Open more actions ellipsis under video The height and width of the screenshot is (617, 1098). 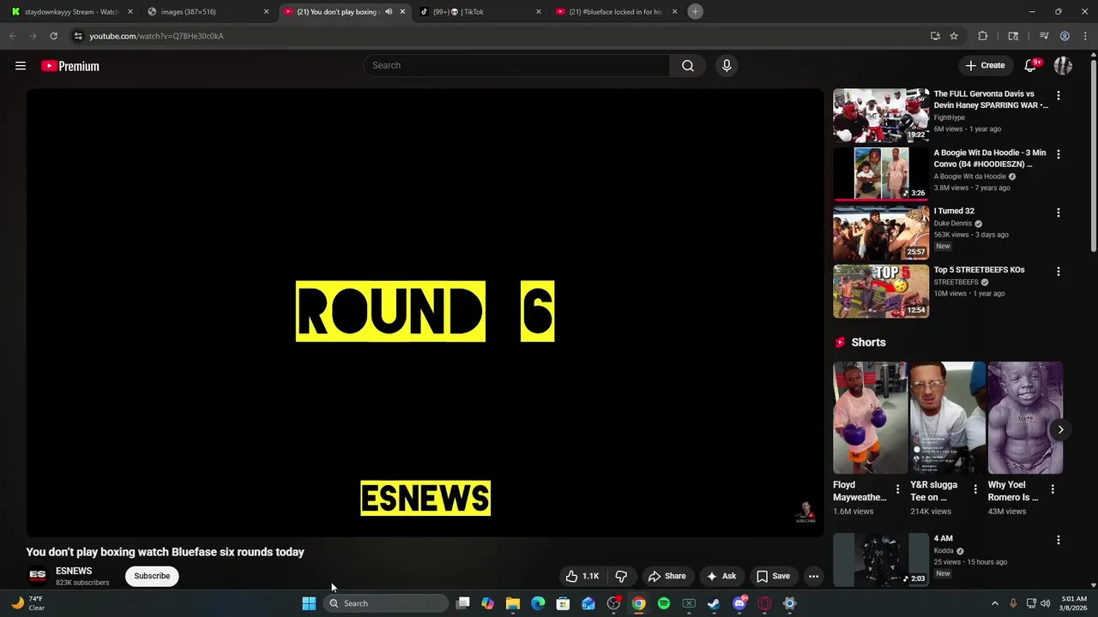click(813, 576)
